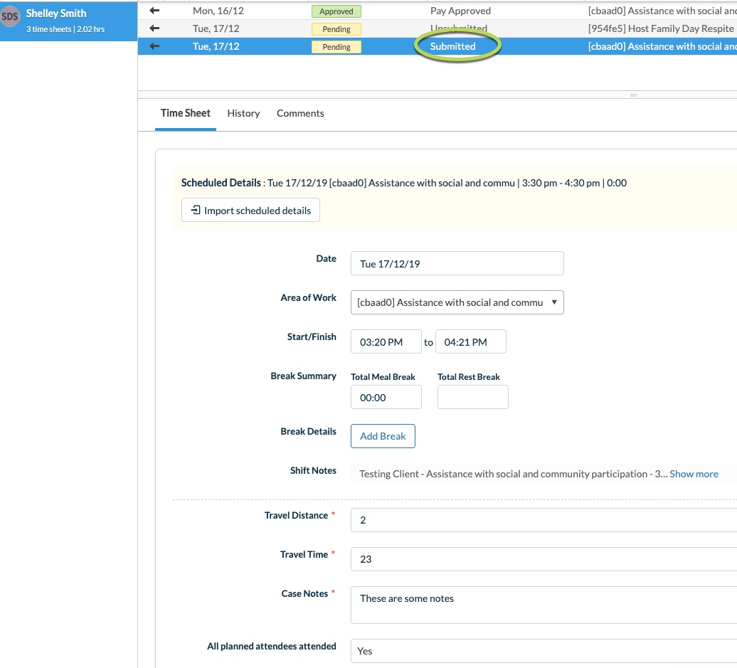Select the Time Sheet tab
737x668 pixels.
[x=185, y=113]
